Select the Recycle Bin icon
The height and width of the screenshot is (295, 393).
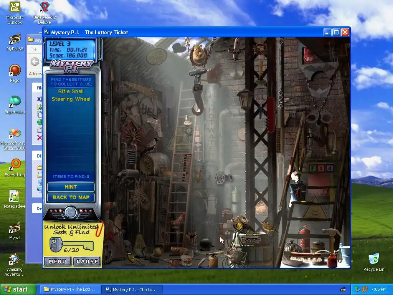point(374,262)
